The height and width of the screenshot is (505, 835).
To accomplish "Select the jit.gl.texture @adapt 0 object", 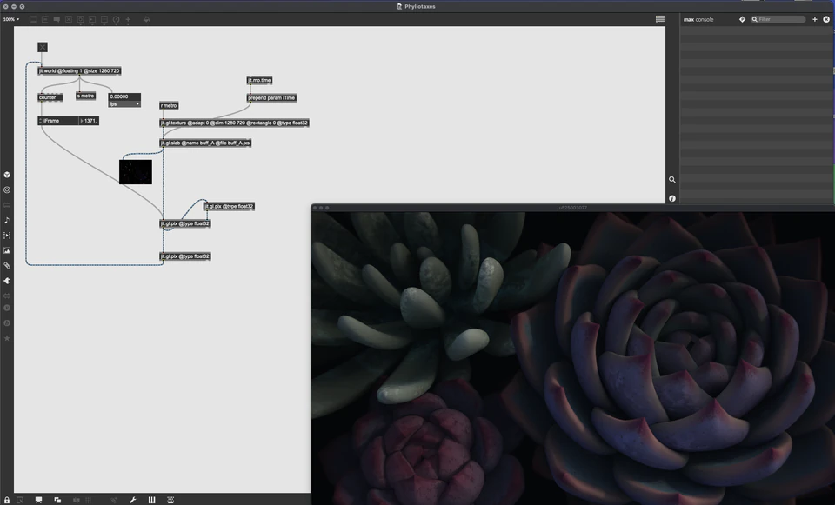I will pyautogui.click(x=234, y=123).
